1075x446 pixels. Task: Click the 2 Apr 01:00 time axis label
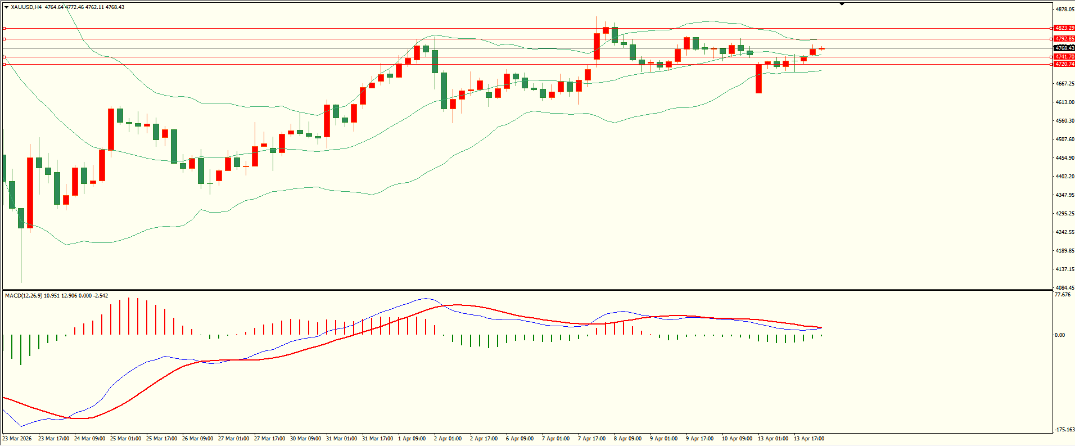[x=448, y=439]
